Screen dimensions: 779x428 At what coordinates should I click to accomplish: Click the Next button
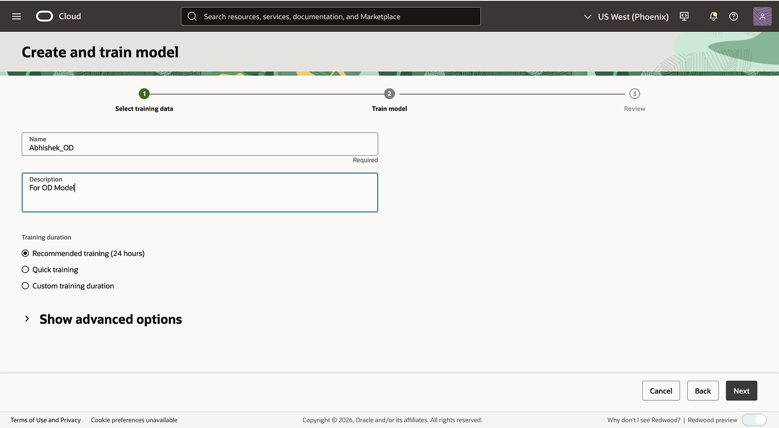tap(741, 391)
